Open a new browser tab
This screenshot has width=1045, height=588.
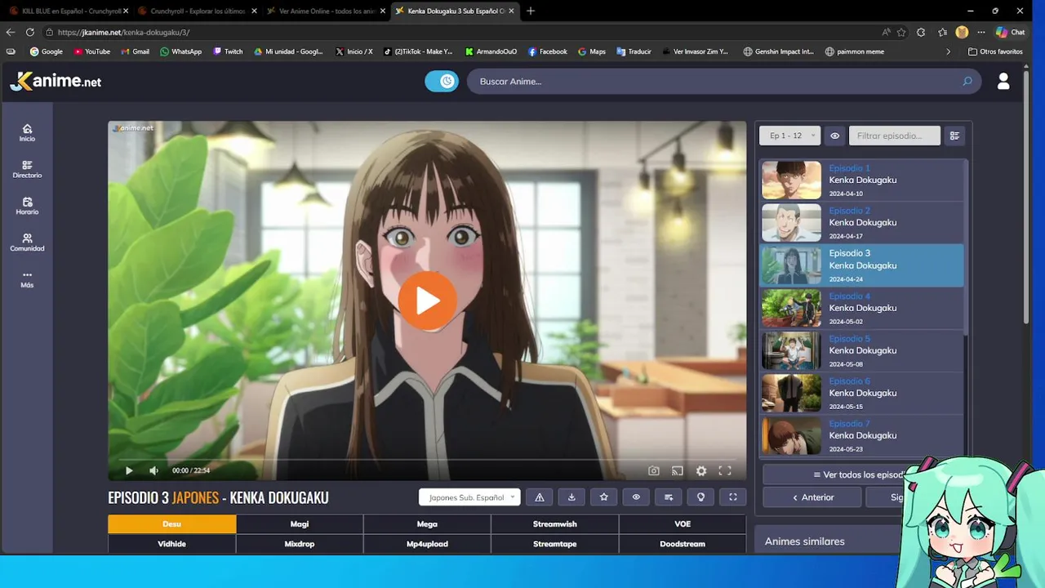531,11
